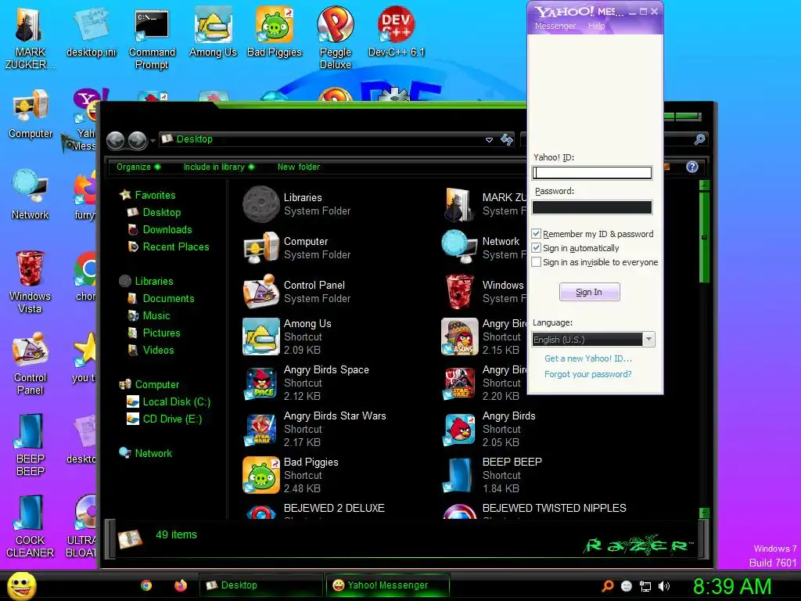Switch to Yahoo! Messenger taskbar button
This screenshot has width=801, height=601.
click(x=388, y=585)
